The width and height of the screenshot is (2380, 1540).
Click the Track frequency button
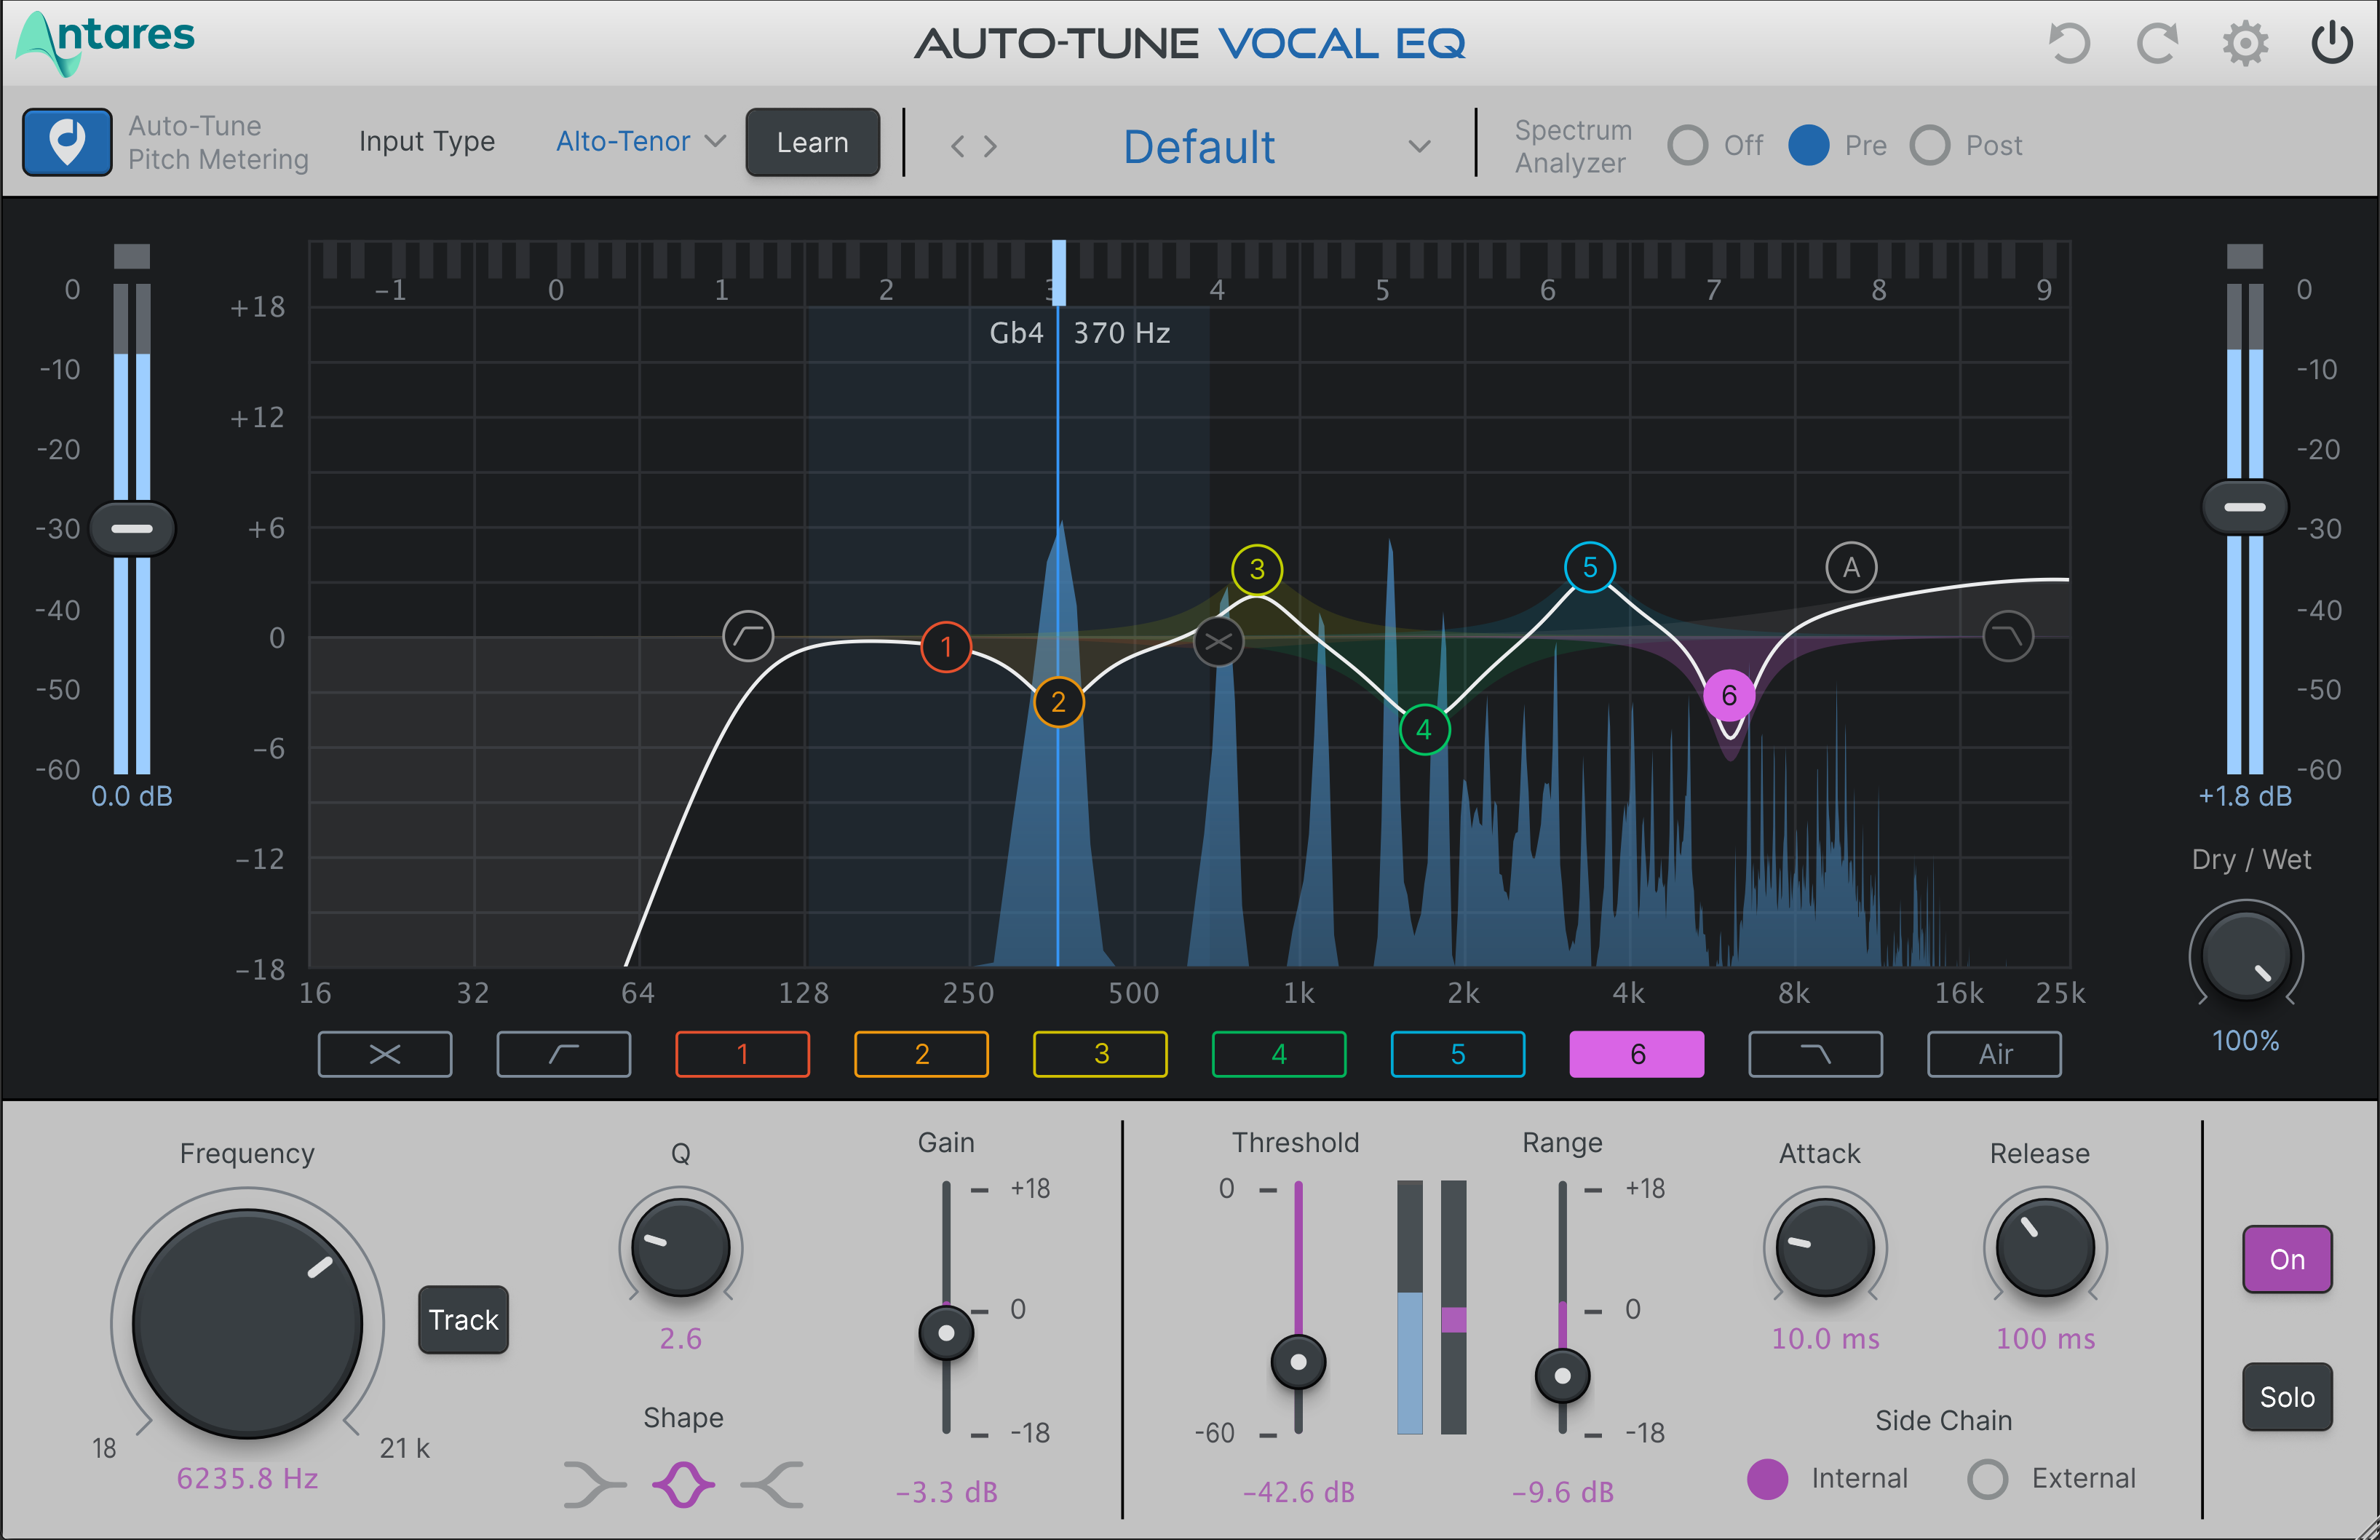(x=463, y=1320)
